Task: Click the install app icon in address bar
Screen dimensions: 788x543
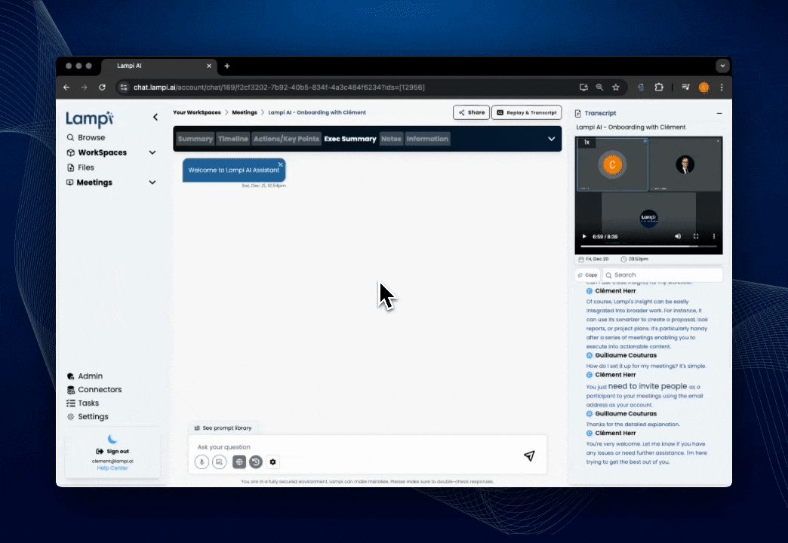Action: 583,87
